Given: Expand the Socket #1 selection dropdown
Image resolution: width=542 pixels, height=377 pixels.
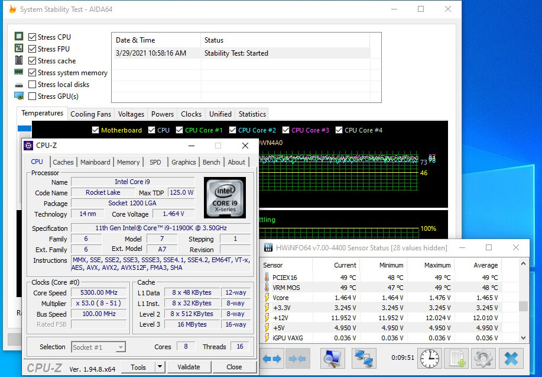Looking at the screenshot, I should pos(120,347).
